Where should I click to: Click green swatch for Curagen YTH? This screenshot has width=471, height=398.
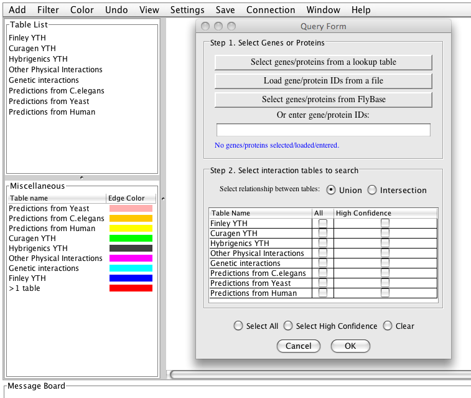[x=131, y=239]
